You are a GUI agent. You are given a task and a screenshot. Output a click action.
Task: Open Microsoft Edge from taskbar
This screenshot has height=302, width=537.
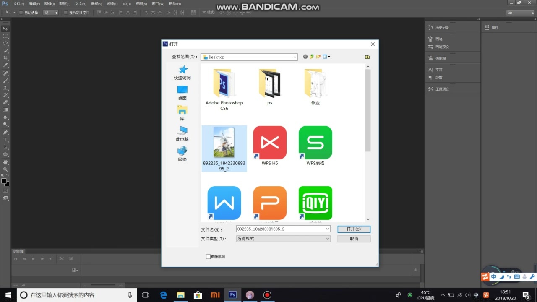pyautogui.click(x=163, y=295)
